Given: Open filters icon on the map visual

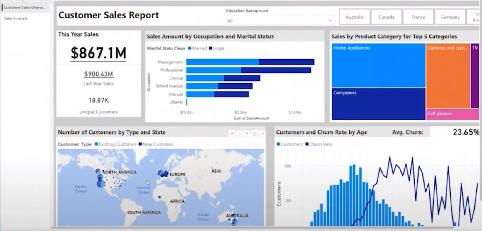Looking at the screenshot, I should 247,134.
